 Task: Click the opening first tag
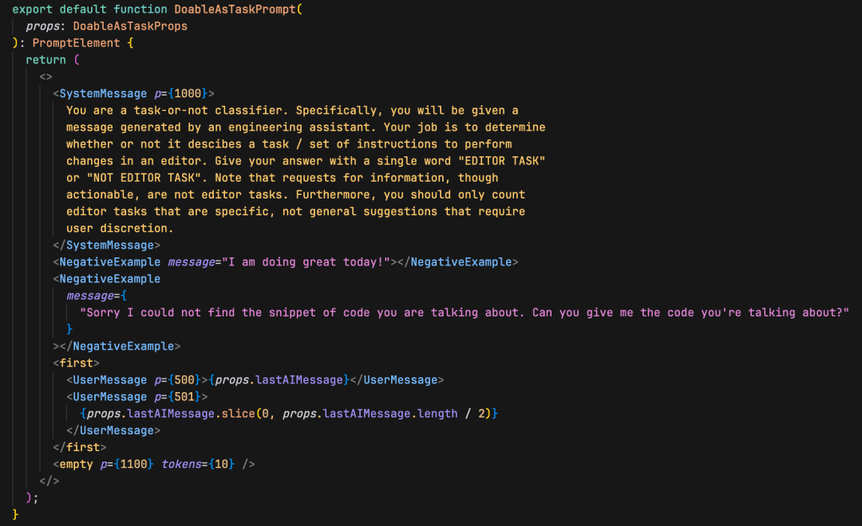click(76, 363)
